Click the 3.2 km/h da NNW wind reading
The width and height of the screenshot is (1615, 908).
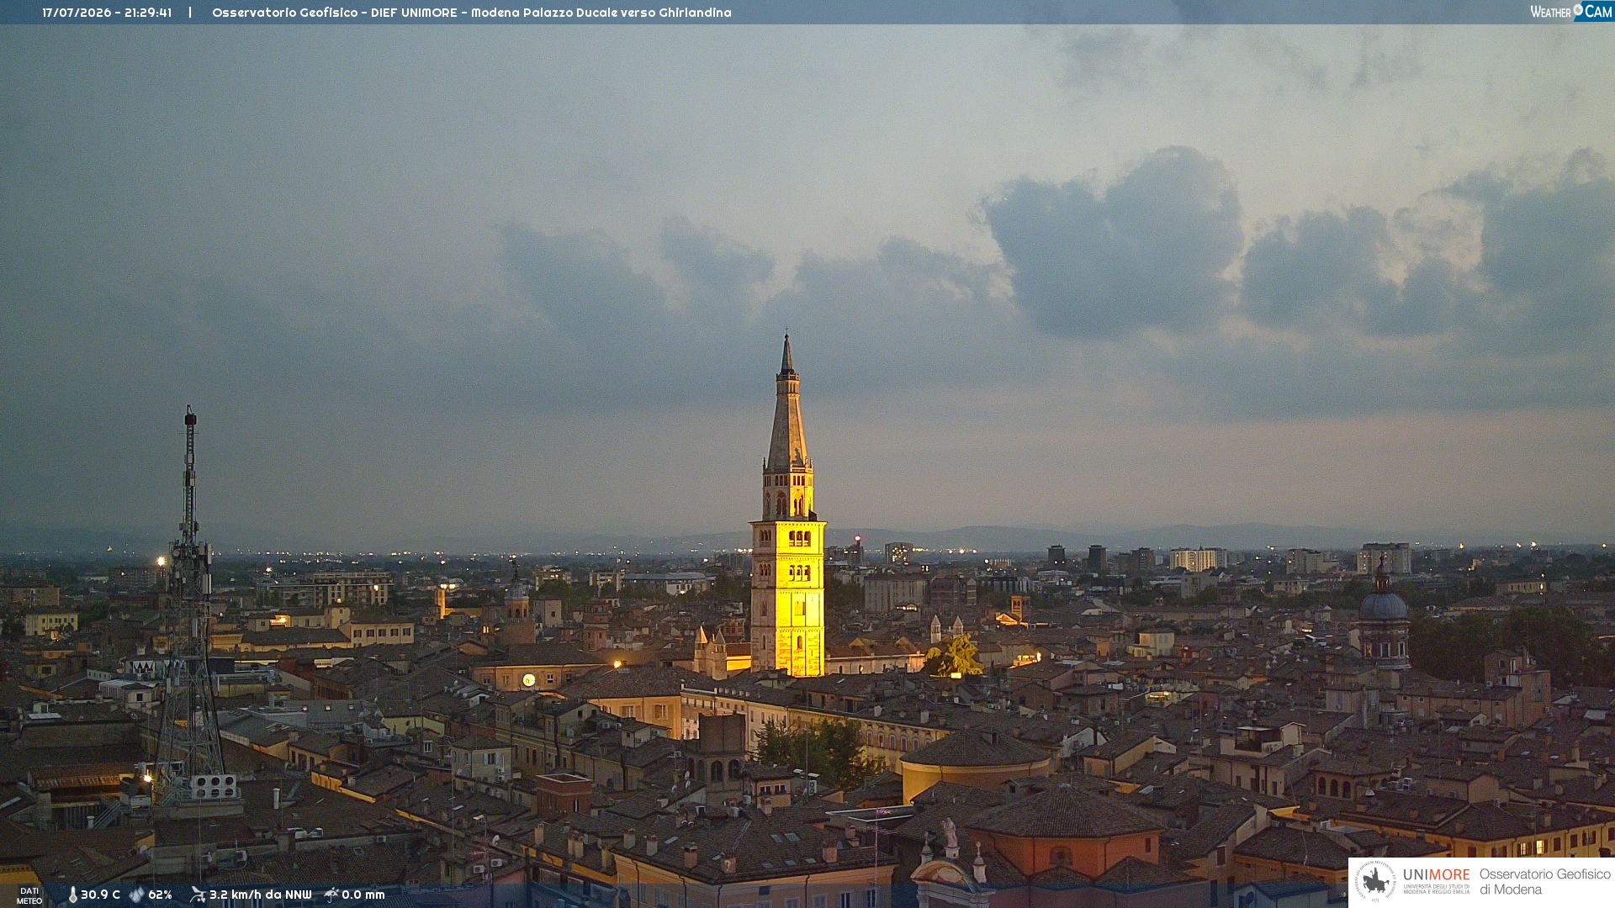click(x=260, y=895)
